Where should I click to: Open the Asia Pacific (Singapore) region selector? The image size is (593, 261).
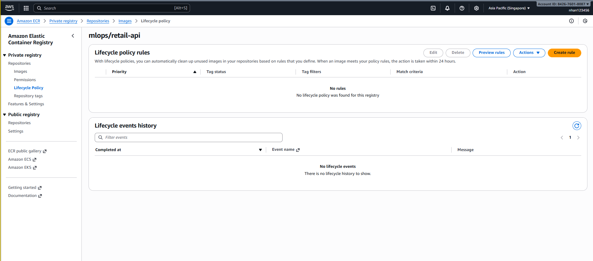click(509, 8)
